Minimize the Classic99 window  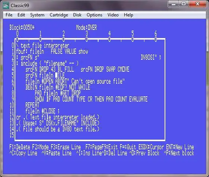pos(174,4)
